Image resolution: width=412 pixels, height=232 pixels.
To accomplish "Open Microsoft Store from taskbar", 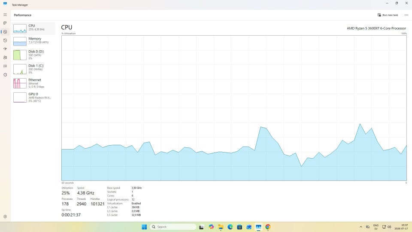I will click(239, 227).
